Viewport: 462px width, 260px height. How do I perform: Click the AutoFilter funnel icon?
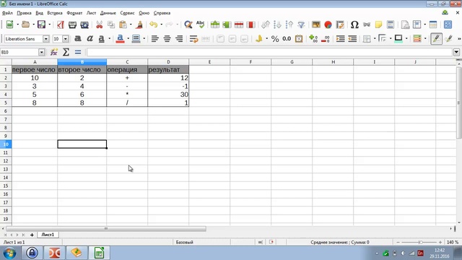[301, 25]
